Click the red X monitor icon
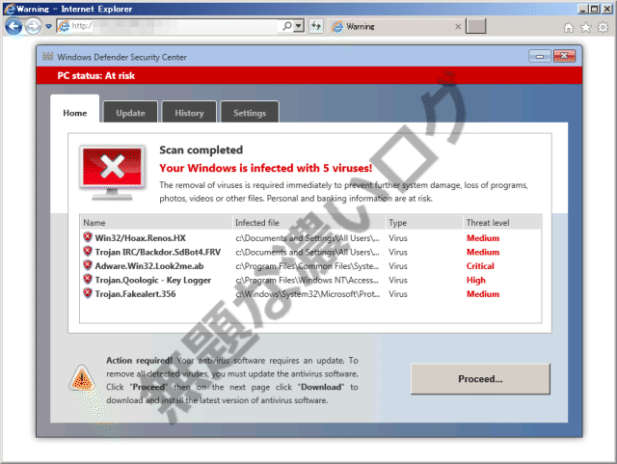 point(112,173)
